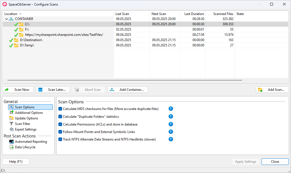
Task: Click the Scan Now green arrow icon
Action: tap(7, 90)
